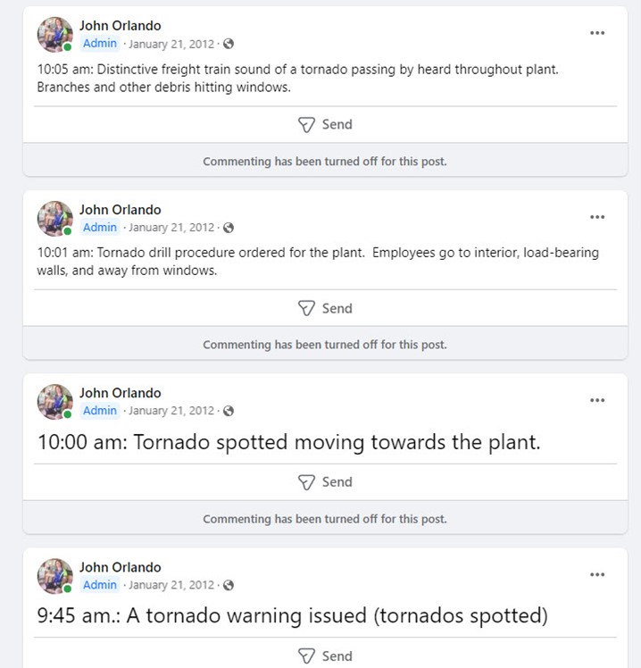
Task: Send the 9:45 am tornado warning post
Action: point(325,656)
